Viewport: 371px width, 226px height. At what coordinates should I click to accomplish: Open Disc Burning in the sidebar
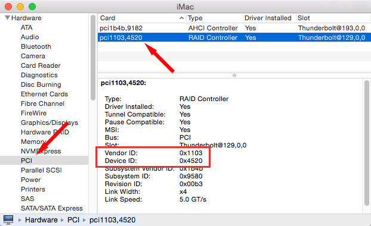41,84
